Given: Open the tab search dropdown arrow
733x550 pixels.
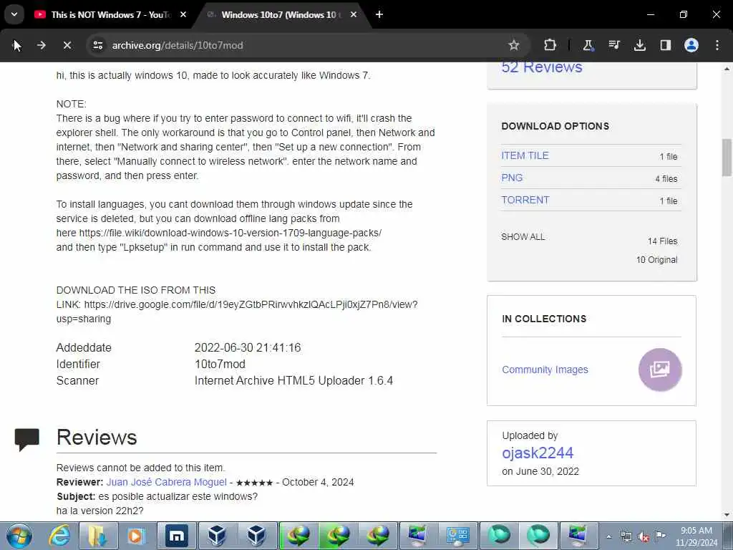Looking at the screenshot, I should click(14, 14).
